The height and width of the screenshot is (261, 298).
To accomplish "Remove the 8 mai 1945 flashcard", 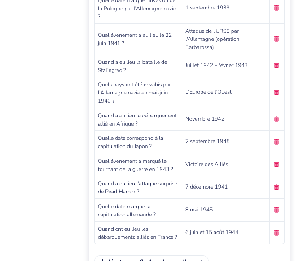I will tap(276, 210).
